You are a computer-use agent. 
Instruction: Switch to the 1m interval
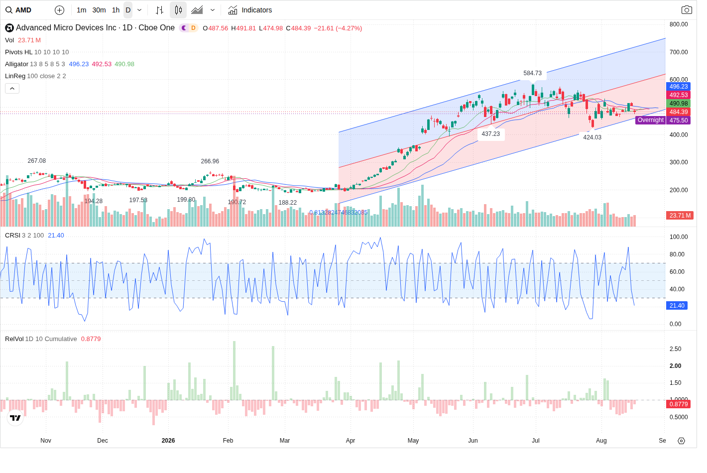[82, 10]
